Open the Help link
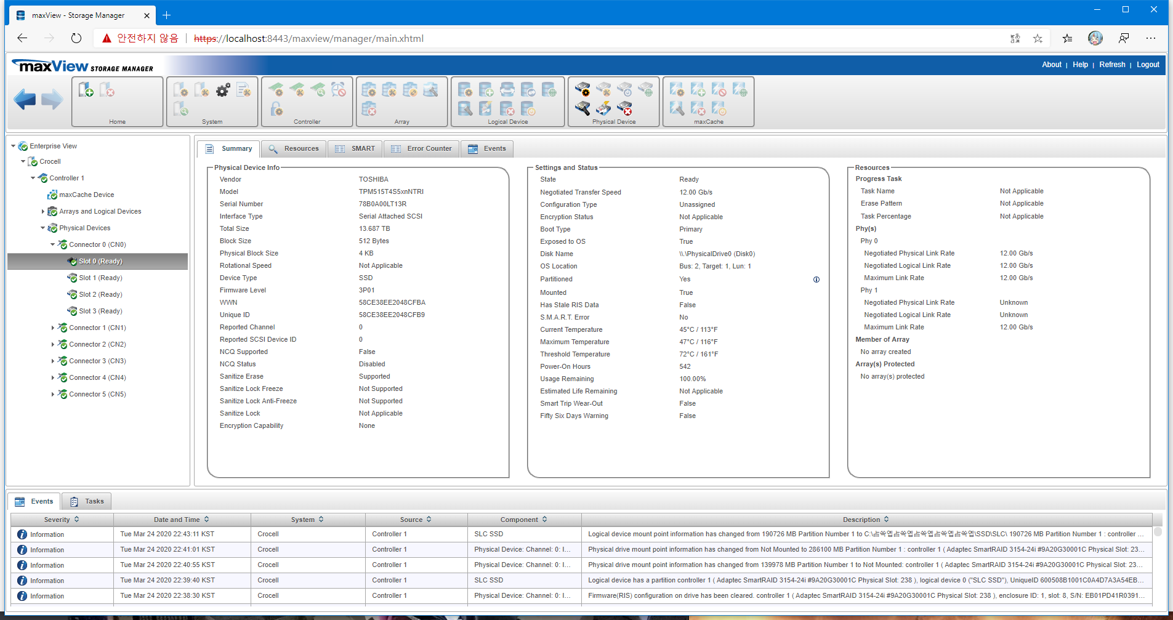 click(x=1080, y=65)
